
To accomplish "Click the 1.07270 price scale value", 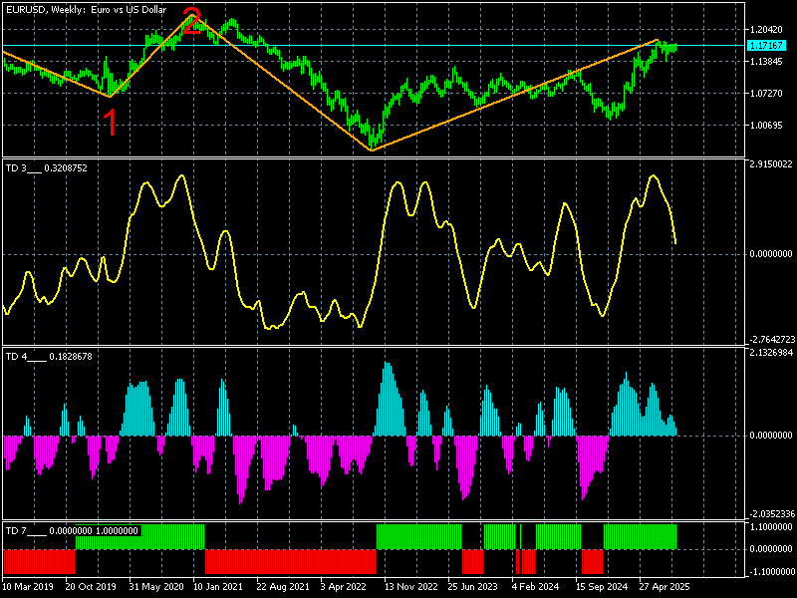I will pos(766,94).
